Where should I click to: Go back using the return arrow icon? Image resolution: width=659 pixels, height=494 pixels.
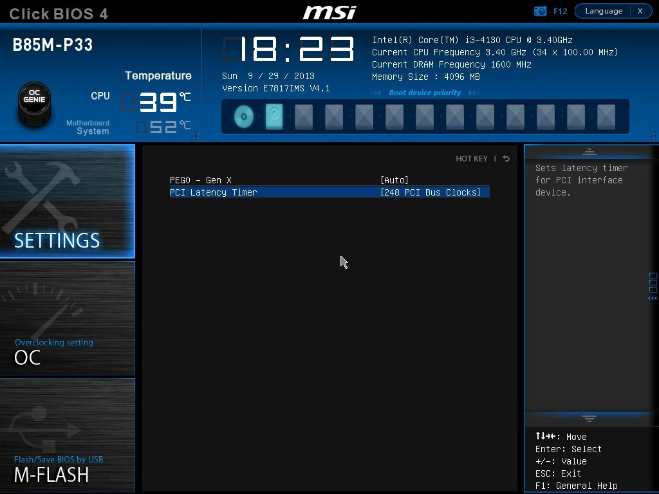[506, 159]
